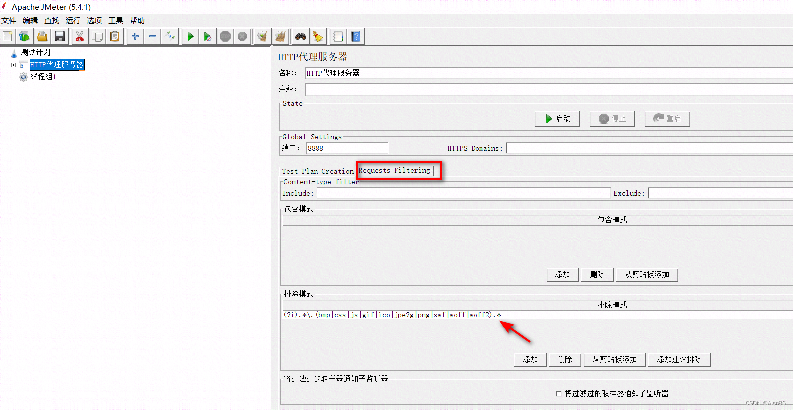
Task: Switch to Test Plan Creation tab
Action: (x=318, y=171)
